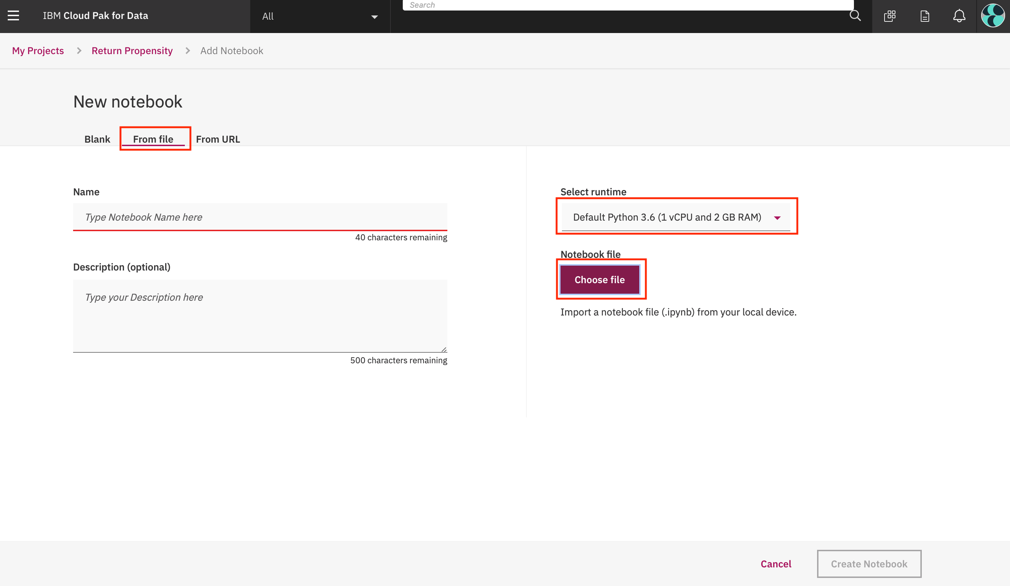The width and height of the screenshot is (1010, 586).
Task: Select the From file tab
Action: 153,139
